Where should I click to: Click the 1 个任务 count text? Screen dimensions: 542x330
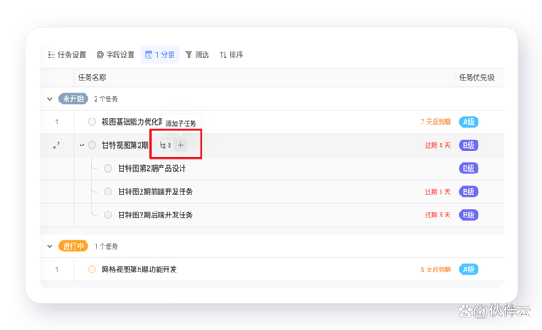tap(106, 246)
